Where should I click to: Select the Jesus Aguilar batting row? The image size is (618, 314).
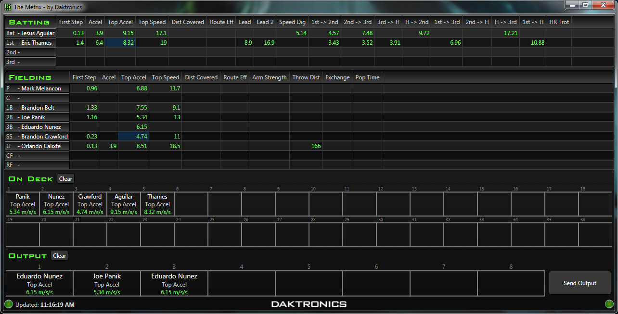coord(30,33)
